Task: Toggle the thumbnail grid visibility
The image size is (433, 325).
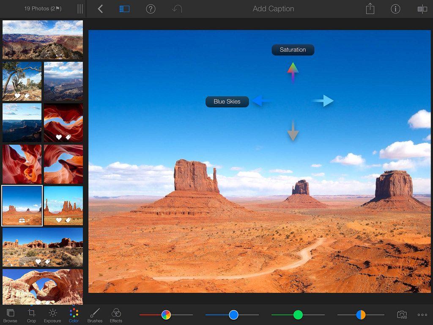Action: click(124, 9)
